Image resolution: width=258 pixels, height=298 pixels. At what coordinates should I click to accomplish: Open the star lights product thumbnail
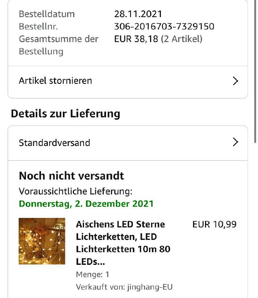coord(42,241)
